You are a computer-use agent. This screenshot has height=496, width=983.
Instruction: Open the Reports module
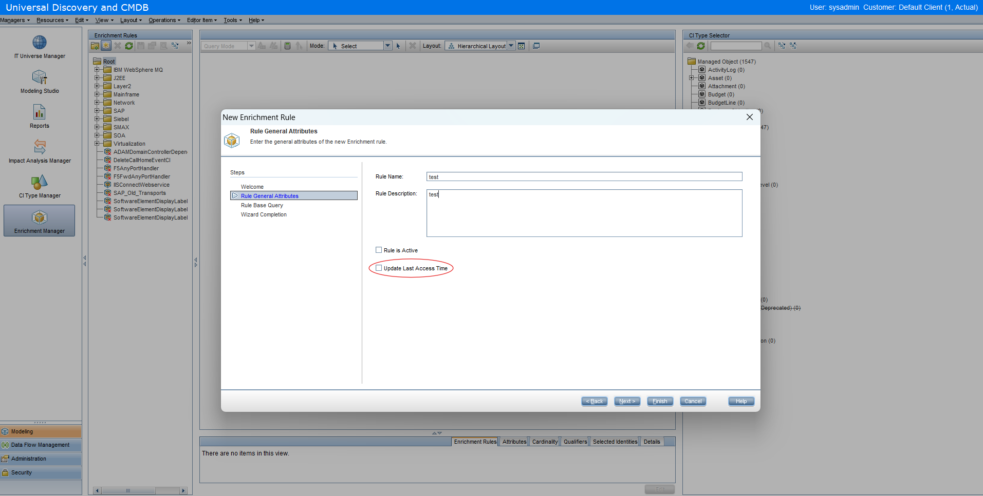click(39, 116)
